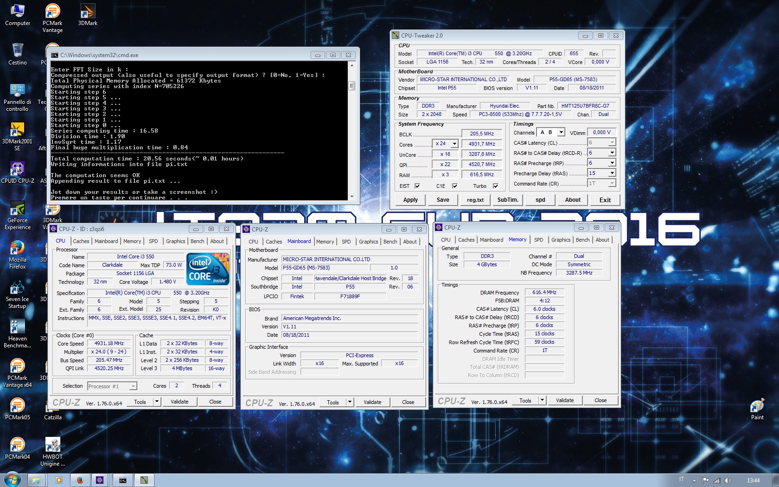Select About tab in CPU-Z Memory window
This screenshot has height=487, width=779.
pyautogui.click(x=602, y=240)
